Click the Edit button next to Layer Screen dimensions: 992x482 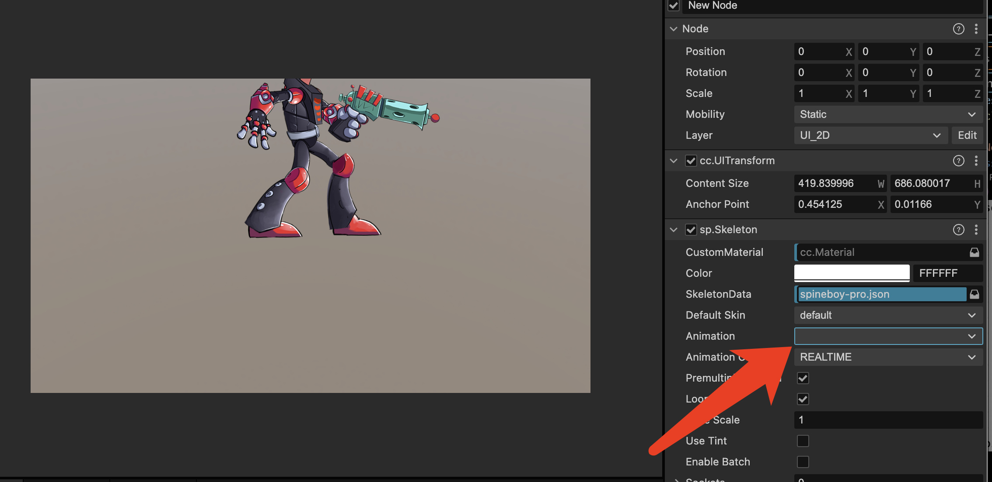(x=967, y=135)
